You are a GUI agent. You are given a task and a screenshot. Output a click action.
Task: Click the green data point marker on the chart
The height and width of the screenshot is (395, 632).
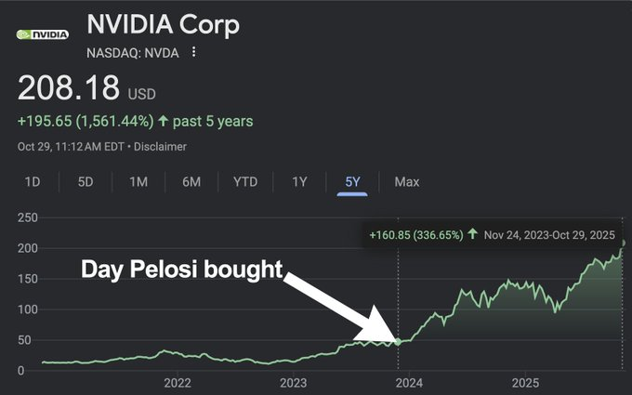click(x=399, y=342)
